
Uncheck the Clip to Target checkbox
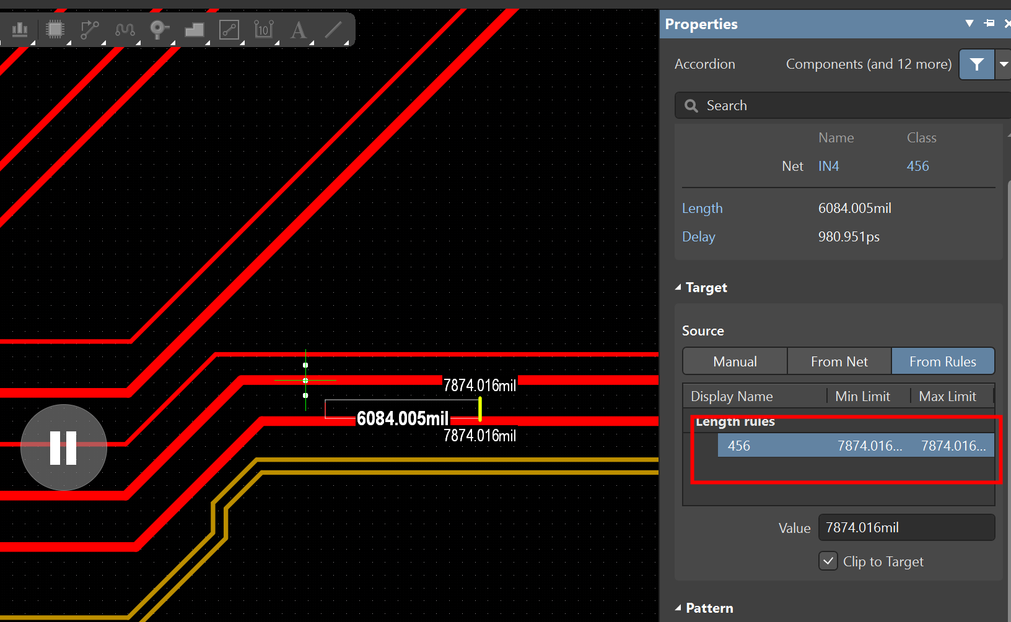828,561
